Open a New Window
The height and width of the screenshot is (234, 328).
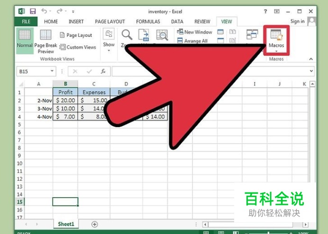click(194, 32)
